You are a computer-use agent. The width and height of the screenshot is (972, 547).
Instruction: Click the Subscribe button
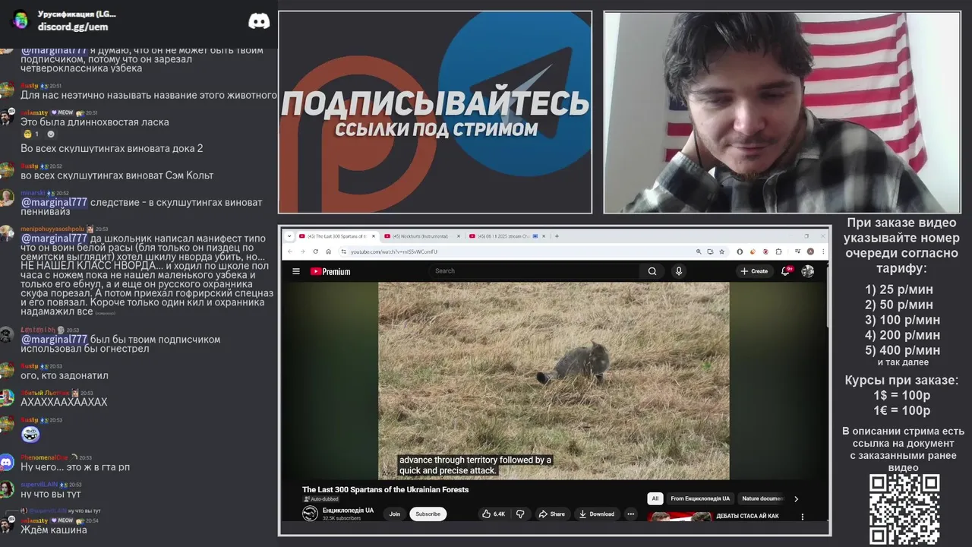point(428,514)
